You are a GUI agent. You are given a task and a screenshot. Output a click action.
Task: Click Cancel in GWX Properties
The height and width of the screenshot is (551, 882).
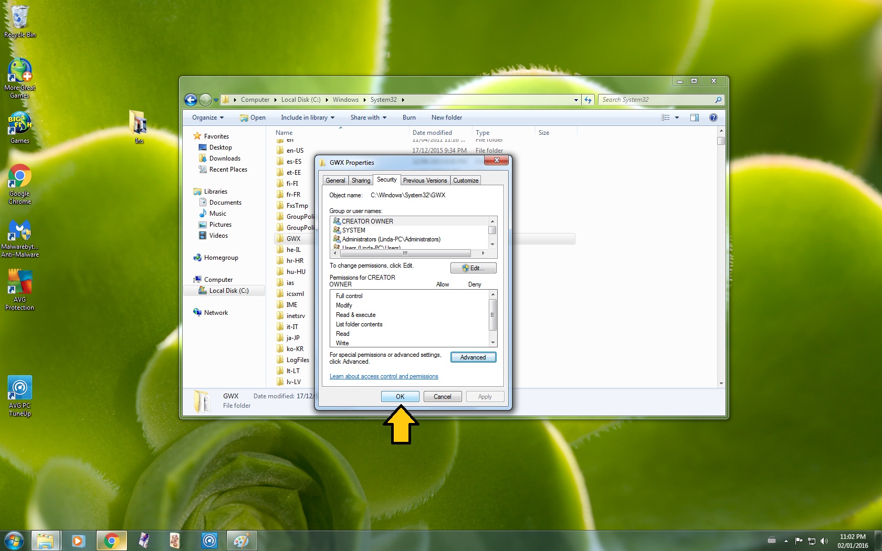point(443,397)
